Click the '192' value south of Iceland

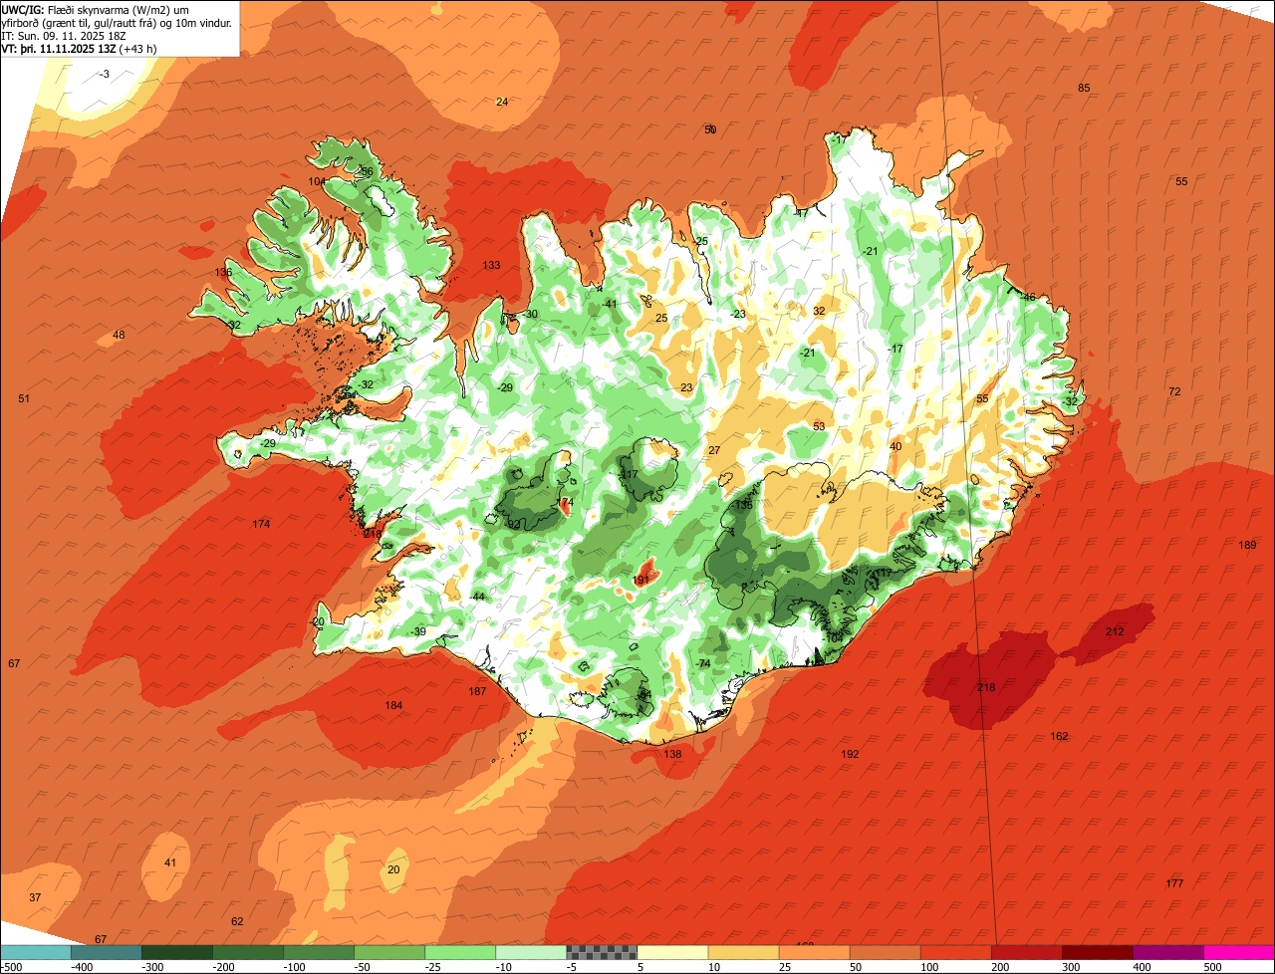click(850, 754)
